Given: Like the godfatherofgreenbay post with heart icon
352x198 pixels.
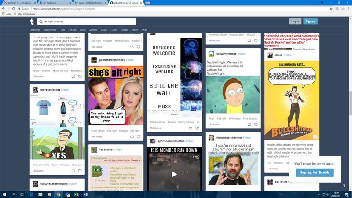Looking at the screenshot, I should tap(138, 137).
